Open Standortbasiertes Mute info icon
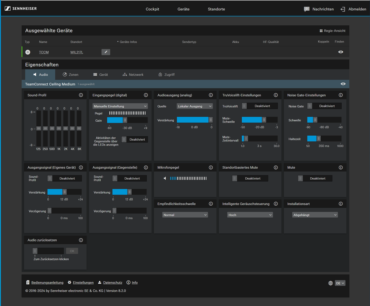This screenshot has height=306, width=370. pyautogui.click(x=275, y=167)
